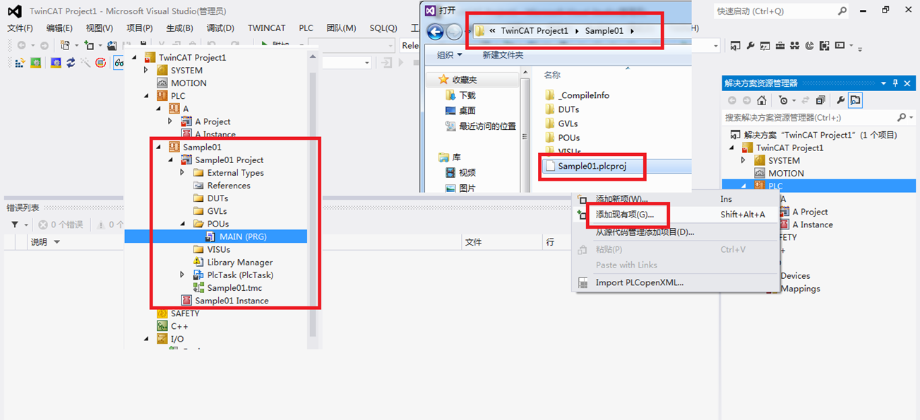The width and height of the screenshot is (920, 420).
Task: Click the Add New Item toolbar icon
Action: [89, 45]
